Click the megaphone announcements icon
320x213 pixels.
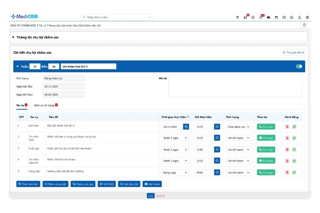[245, 17]
